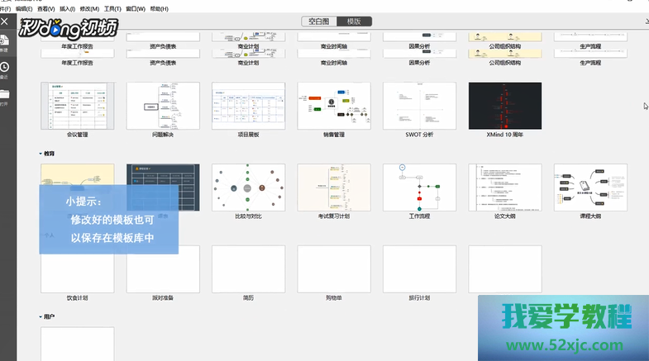Collapse the 用户 template category
The image size is (649, 361).
pyautogui.click(x=41, y=316)
